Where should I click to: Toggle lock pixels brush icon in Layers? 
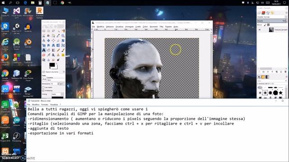[265, 25]
